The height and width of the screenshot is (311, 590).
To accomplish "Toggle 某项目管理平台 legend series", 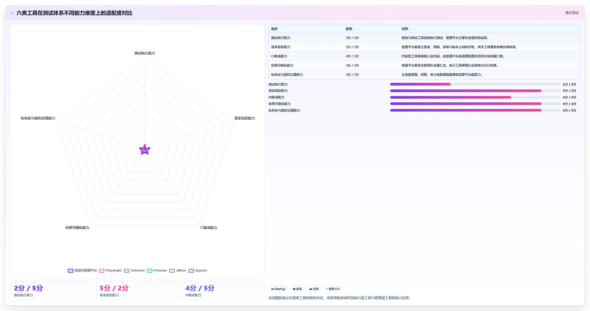I will click(82, 270).
